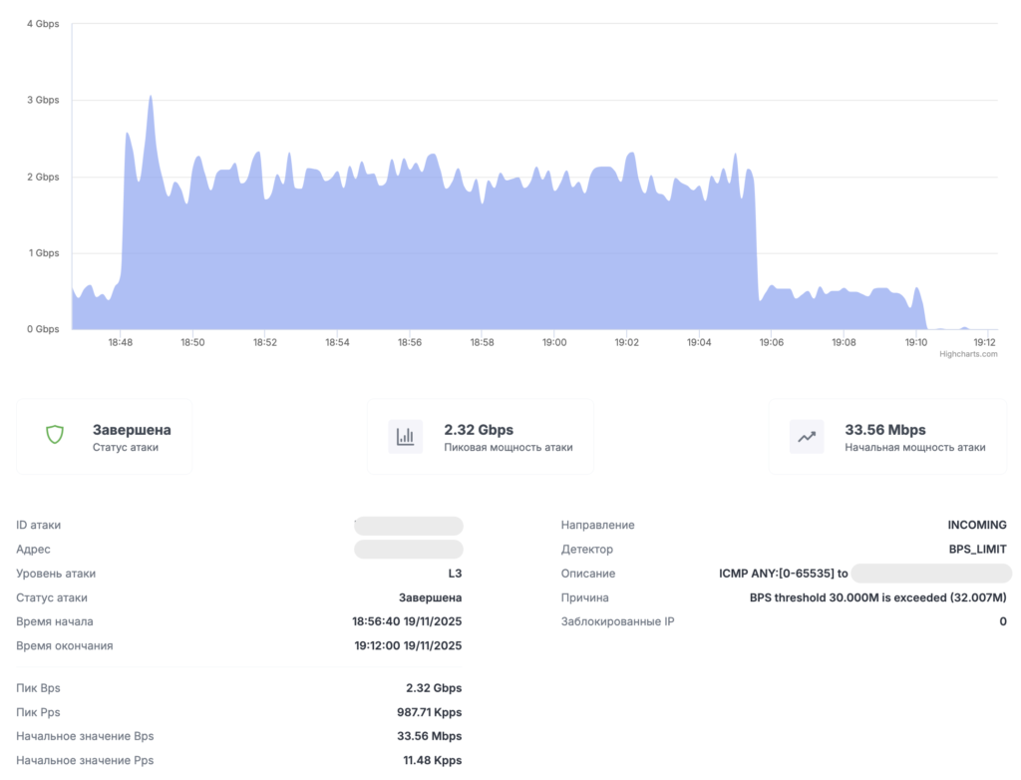Click the 33.56 Mbps value in the initial power card
This screenshot has width=1021, height=780.
(x=884, y=430)
